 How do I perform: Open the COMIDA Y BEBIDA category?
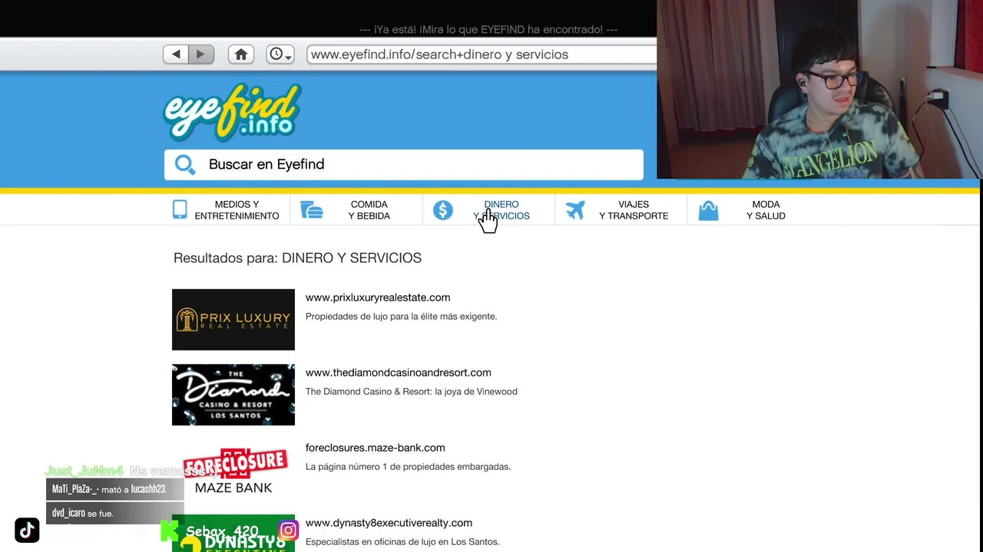click(369, 210)
